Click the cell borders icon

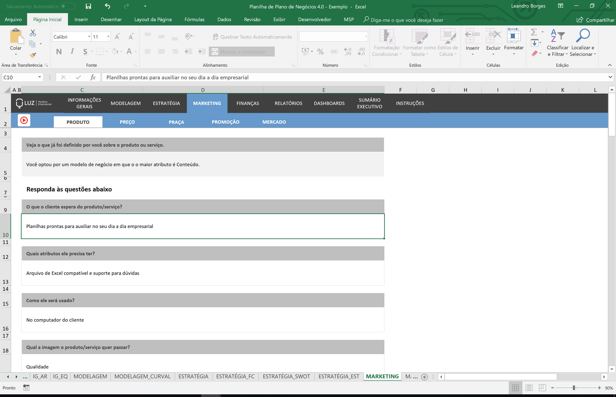click(100, 51)
